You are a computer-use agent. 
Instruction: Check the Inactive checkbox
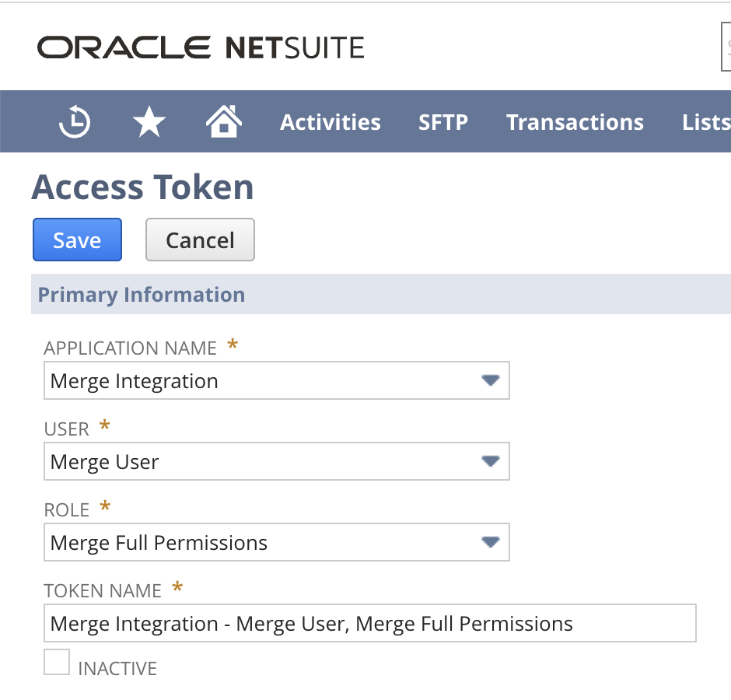[x=56, y=661]
